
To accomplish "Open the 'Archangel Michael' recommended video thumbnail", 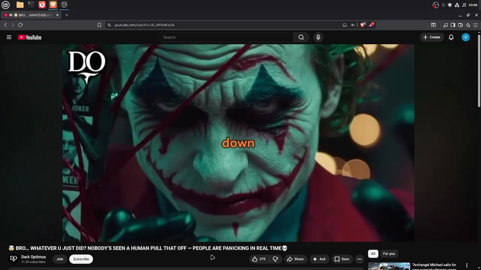I will [389, 266].
